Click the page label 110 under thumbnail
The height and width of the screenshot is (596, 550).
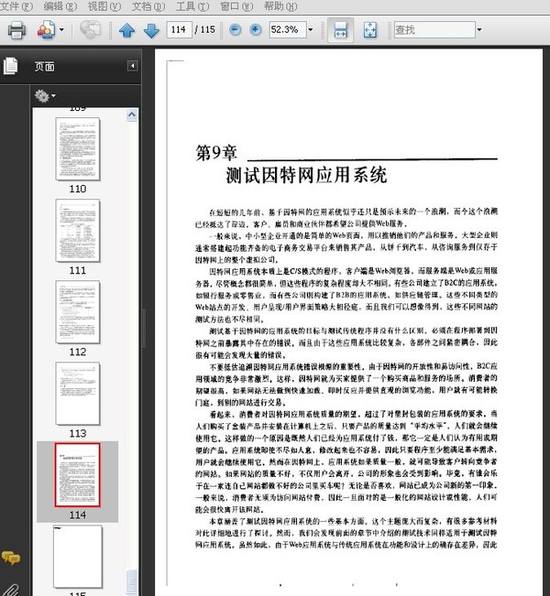[78, 189]
